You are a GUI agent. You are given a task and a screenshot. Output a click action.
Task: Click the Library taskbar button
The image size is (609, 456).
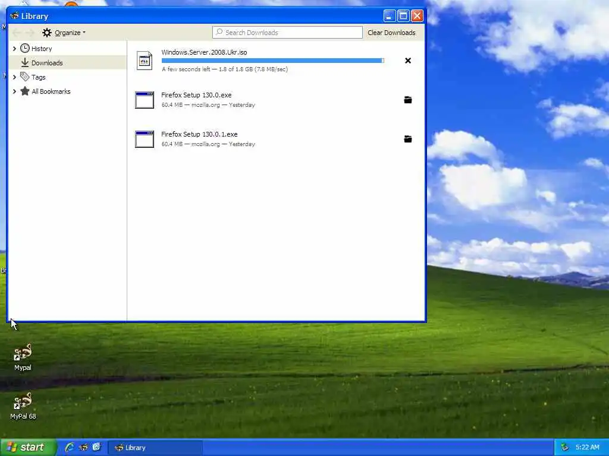(x=155, y=447)
